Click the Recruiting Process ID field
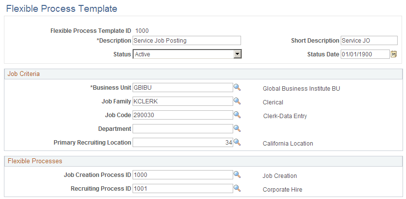Screen dimensions: 406x199 point(183,189)
